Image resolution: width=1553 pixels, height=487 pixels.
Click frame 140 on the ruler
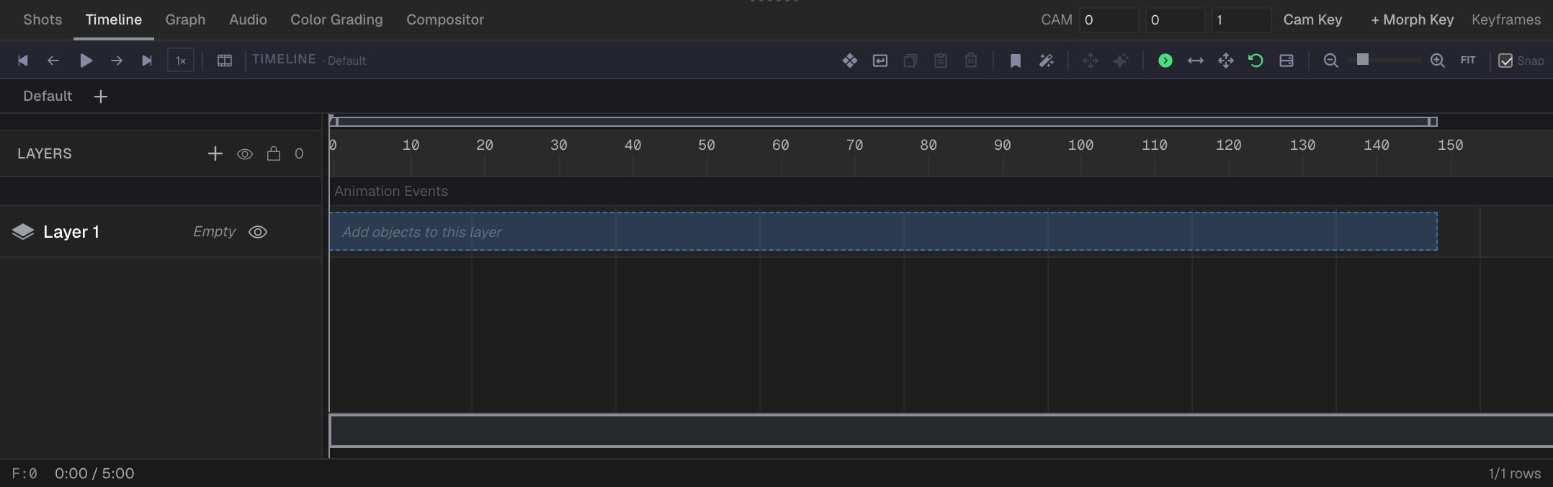tap(1377, 145)
